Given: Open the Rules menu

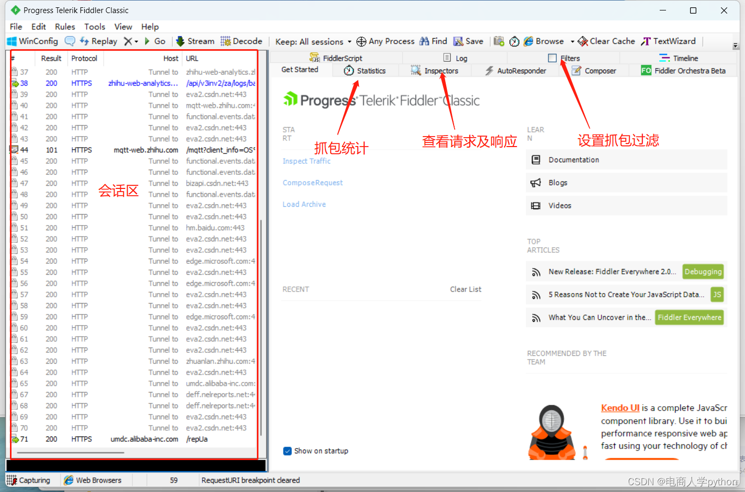Looking at the screenshot, I should pyautogui.click(x=65, y=27).
